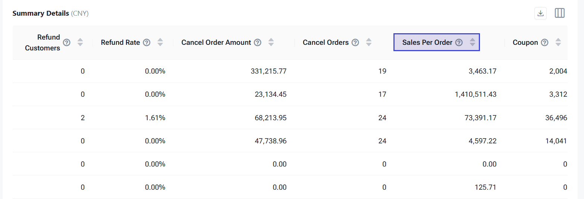Toggle Cancel Order Amount sort arrows
Screen dimensions: 584x199
(271, 43)
